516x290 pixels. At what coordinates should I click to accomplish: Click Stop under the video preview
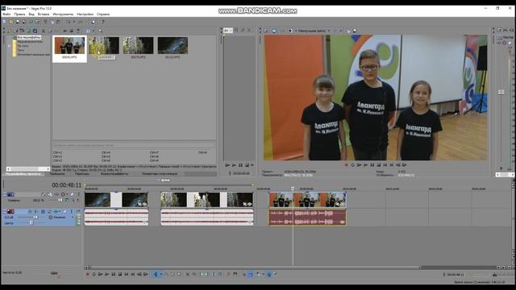(x=378, y=164)
